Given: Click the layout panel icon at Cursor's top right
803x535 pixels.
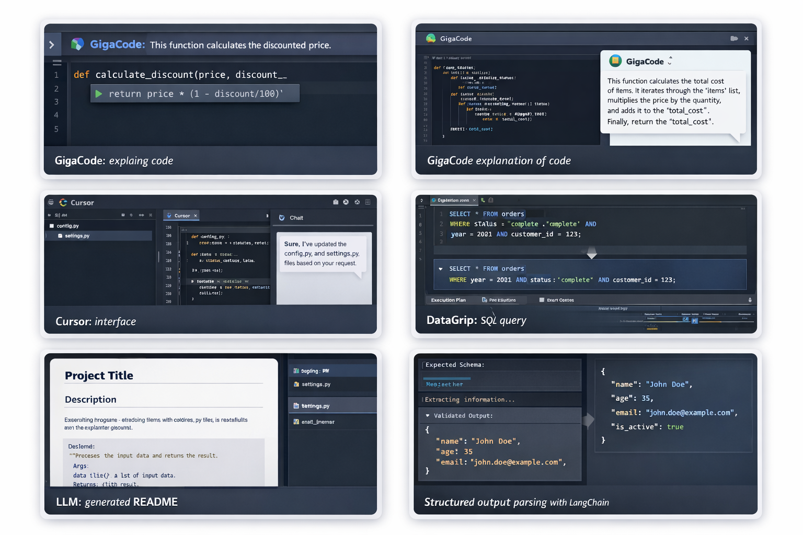Looking at the screenshot, I should [368, 202].
